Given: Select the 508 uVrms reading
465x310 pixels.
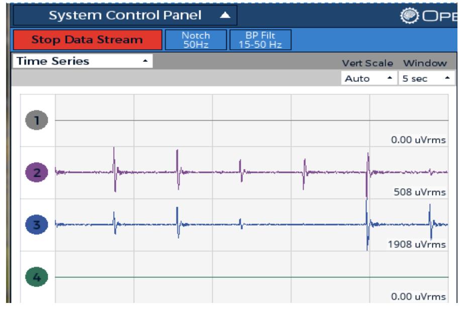Looking at the screenshot, I should tap(420, 192).
